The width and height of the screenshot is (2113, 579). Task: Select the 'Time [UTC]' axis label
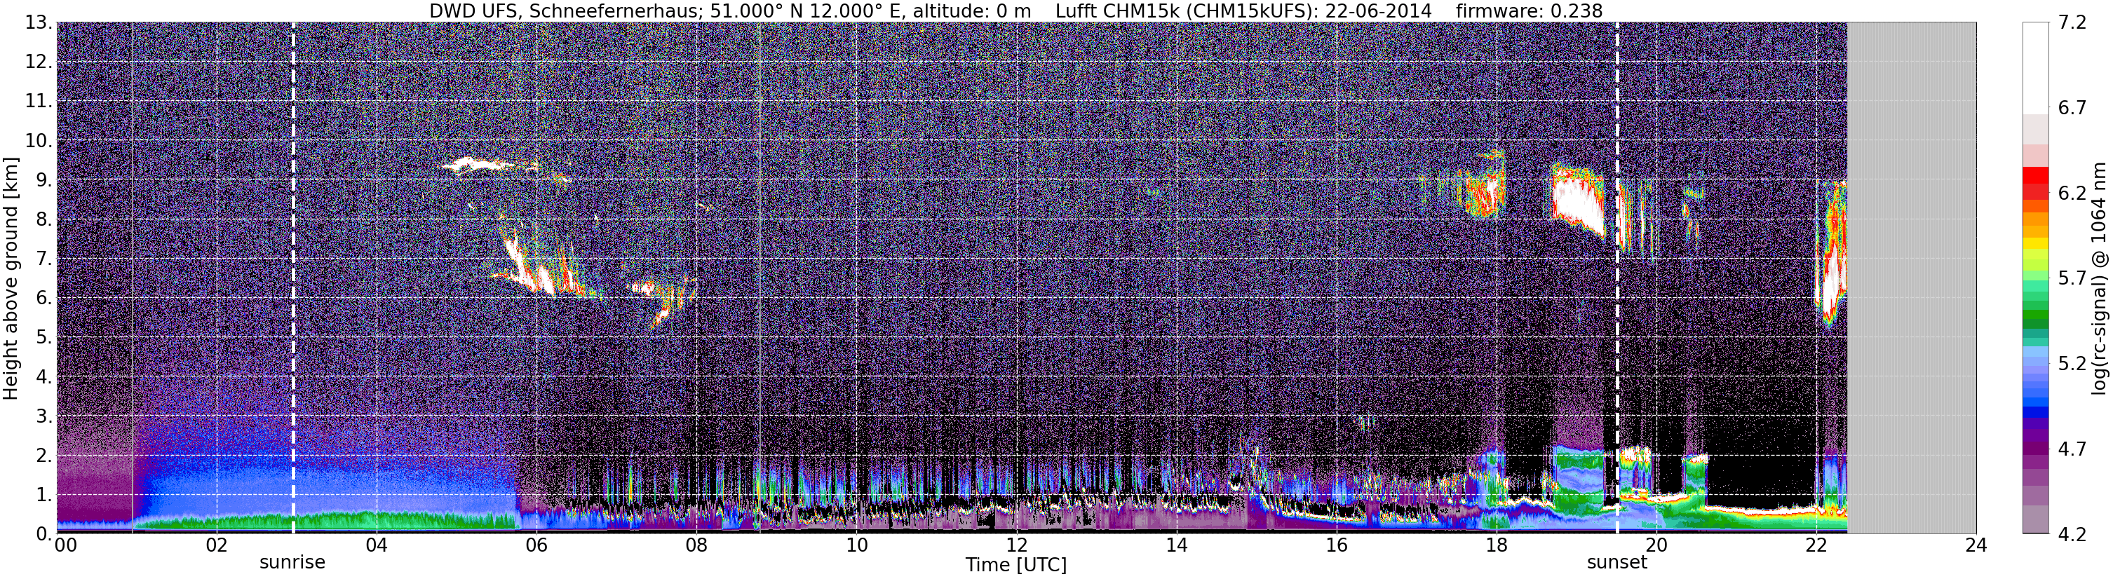tap(1016, 565)
